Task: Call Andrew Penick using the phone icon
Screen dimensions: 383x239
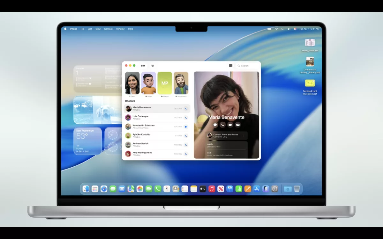Action: [186, 145]
